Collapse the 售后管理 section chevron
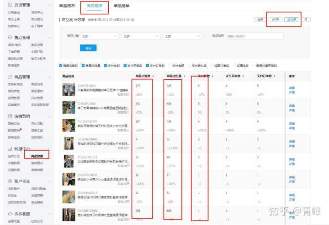Image resolution: width=329 pixels, height=225 pixels. pos(49,38)
